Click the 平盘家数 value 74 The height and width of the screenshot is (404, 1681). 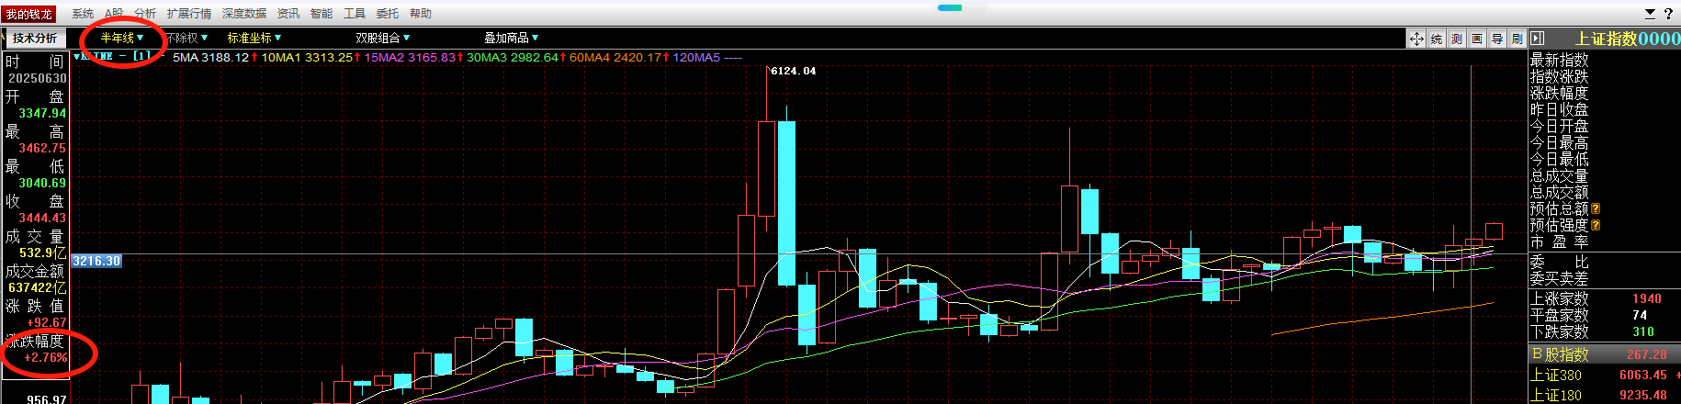(x=1640, y=315)
